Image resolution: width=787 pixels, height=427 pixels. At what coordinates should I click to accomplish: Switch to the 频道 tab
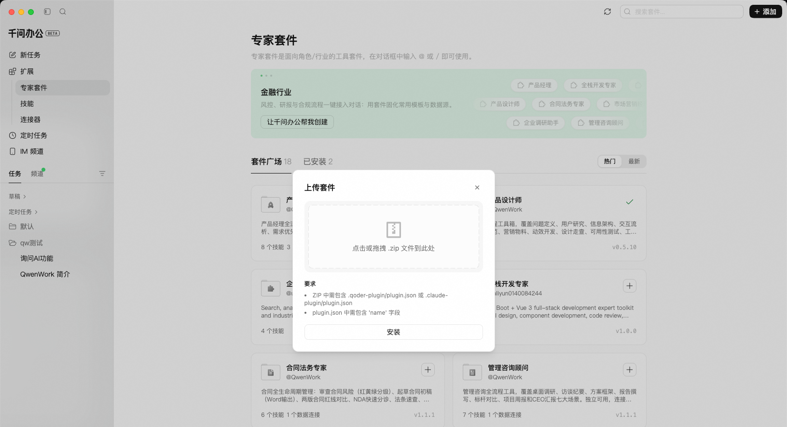pyautogui.click(x=37, y=173)
